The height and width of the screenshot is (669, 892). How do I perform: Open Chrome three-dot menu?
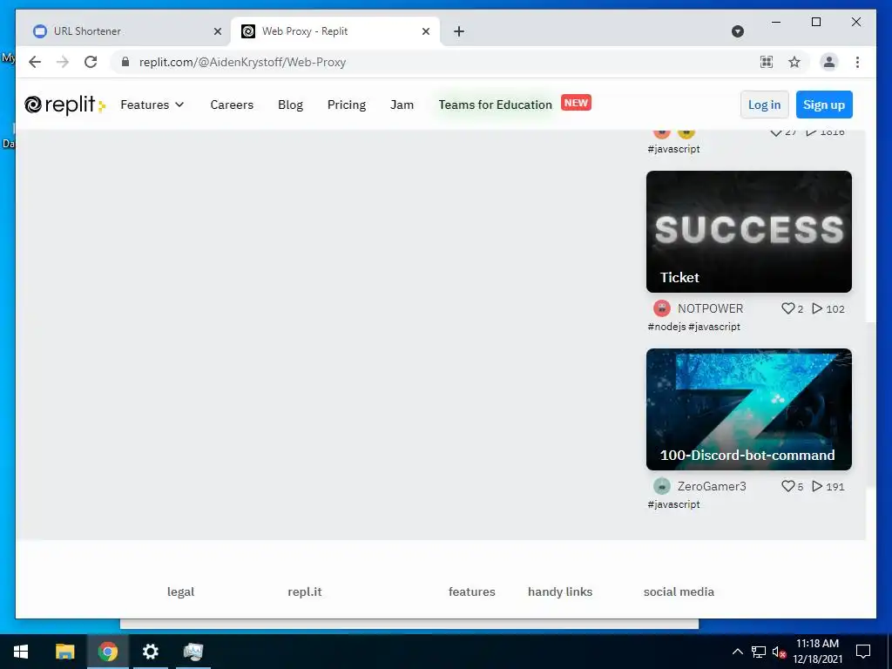coord(857,62)
